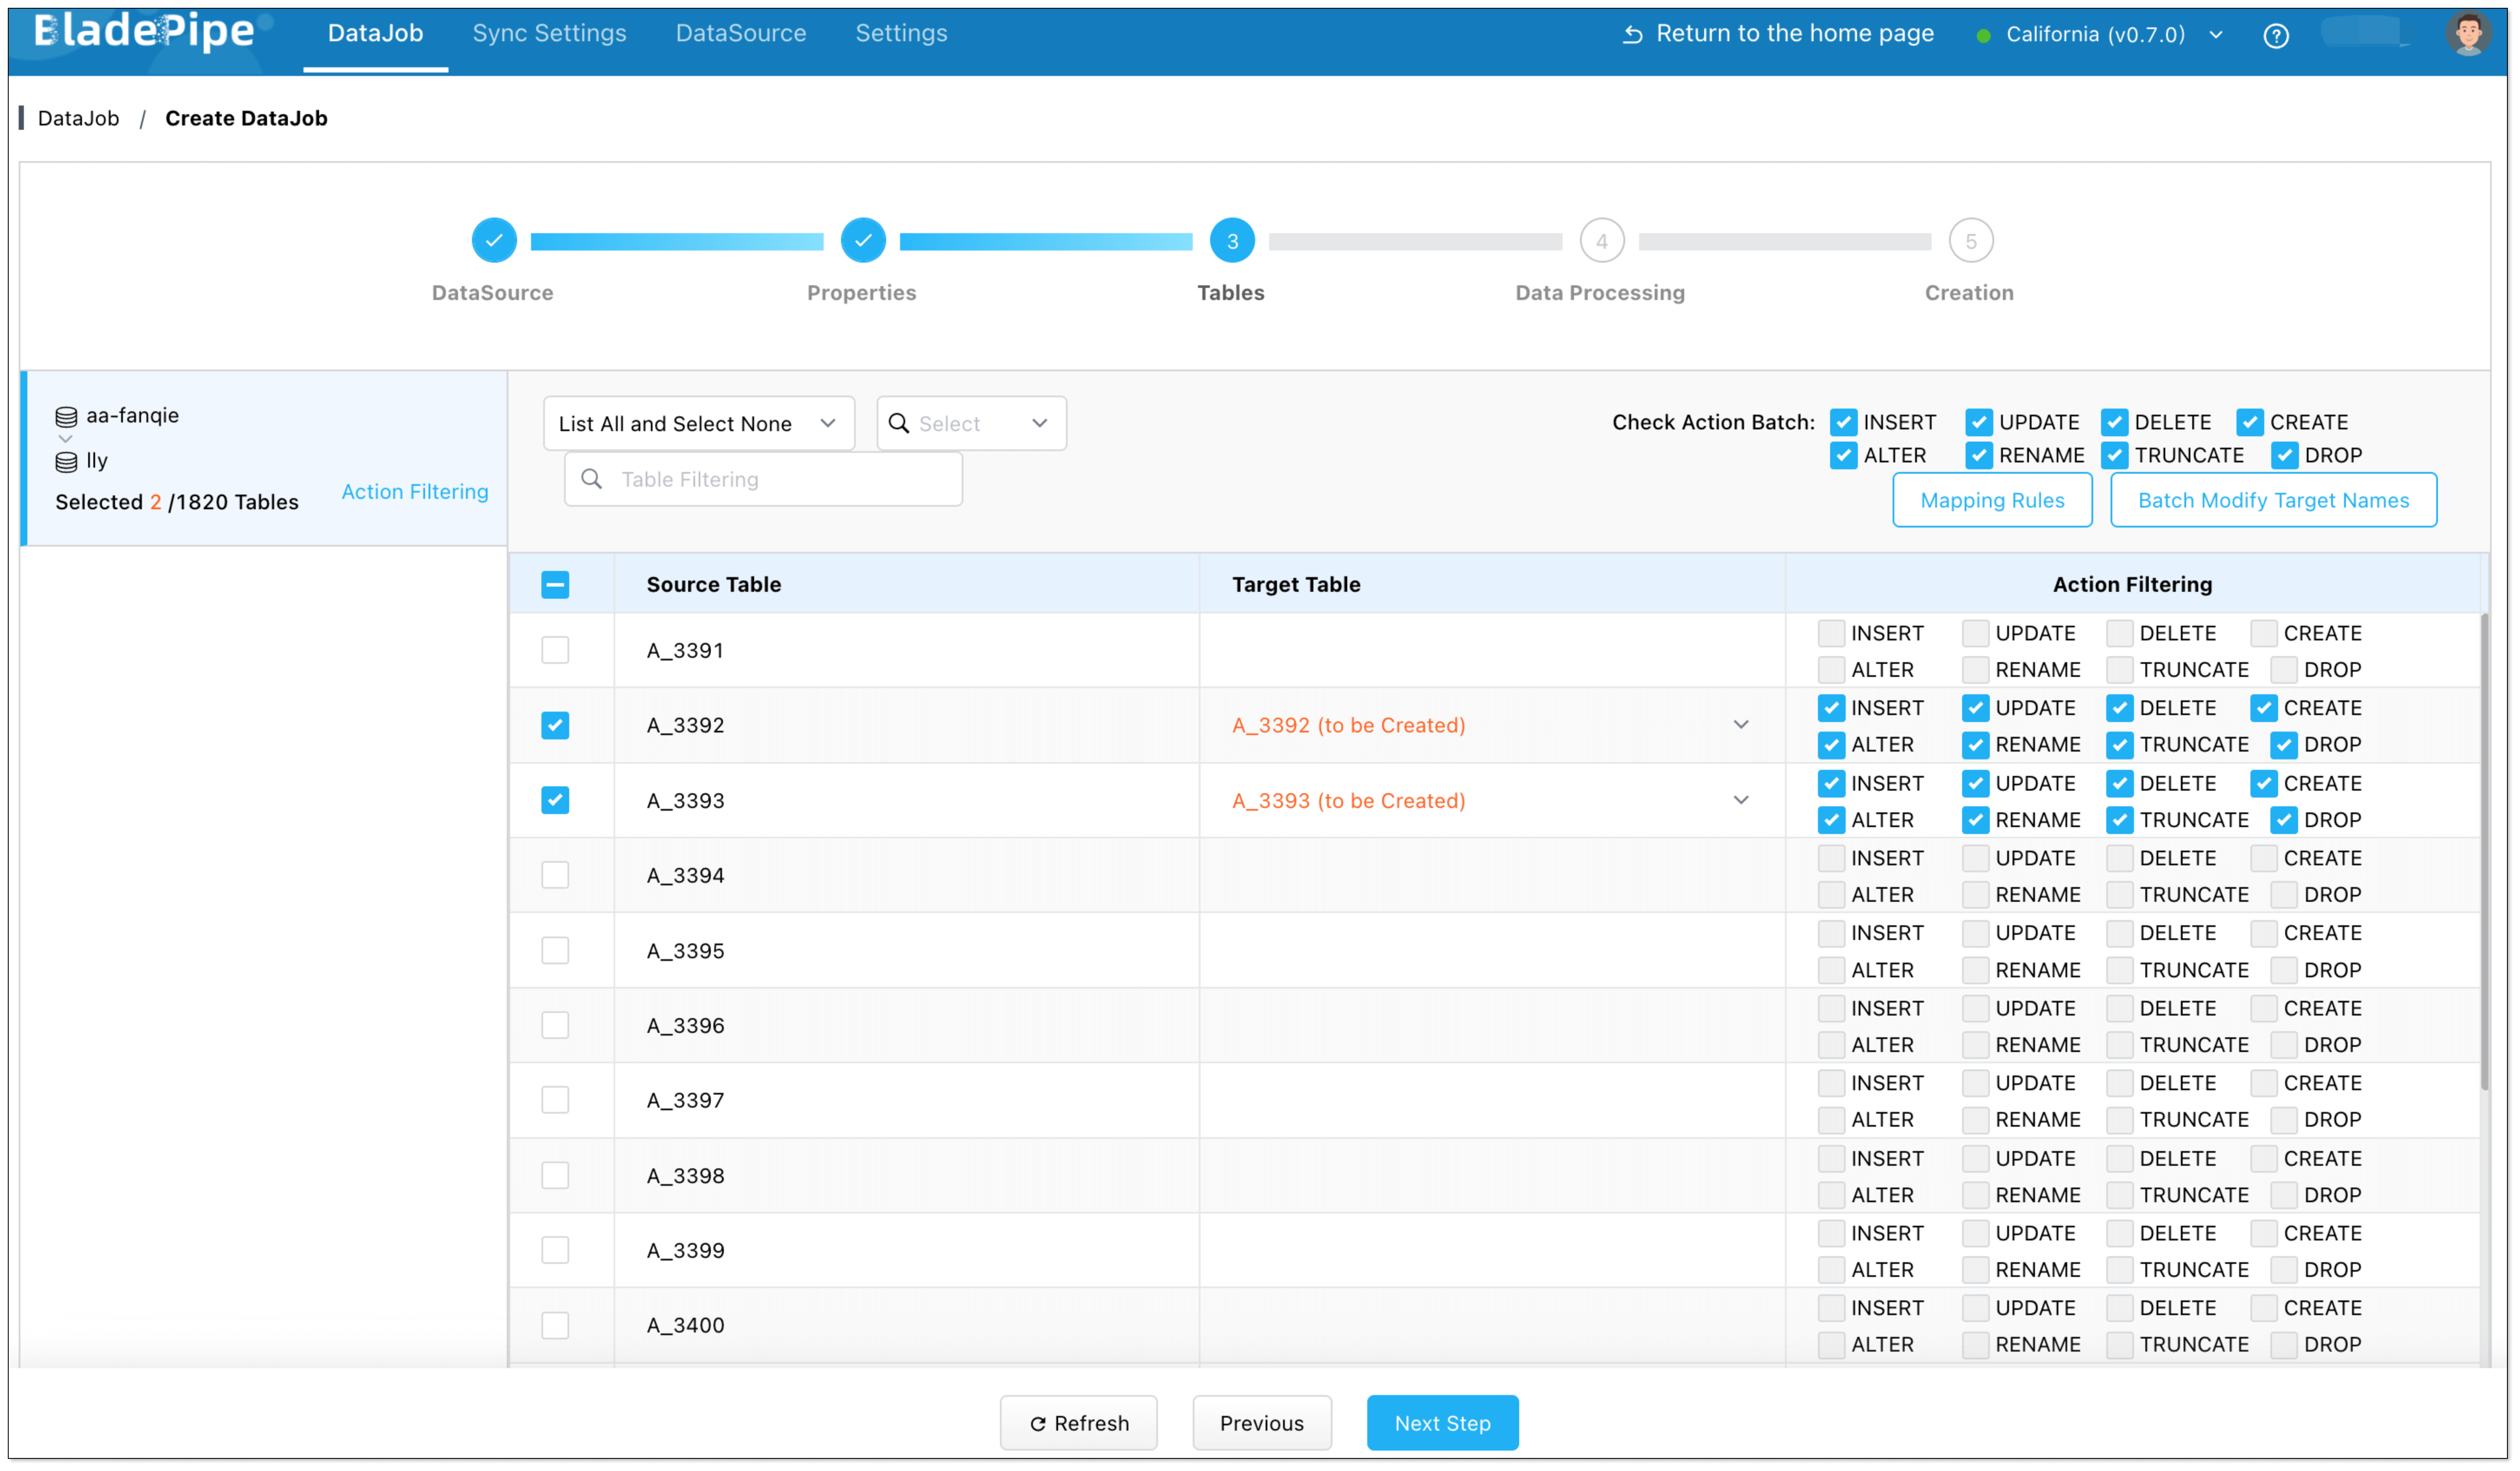Expand the A_3392 target table dropdown
The height and width of the screenshot is (1471, 2520).
1740,724
